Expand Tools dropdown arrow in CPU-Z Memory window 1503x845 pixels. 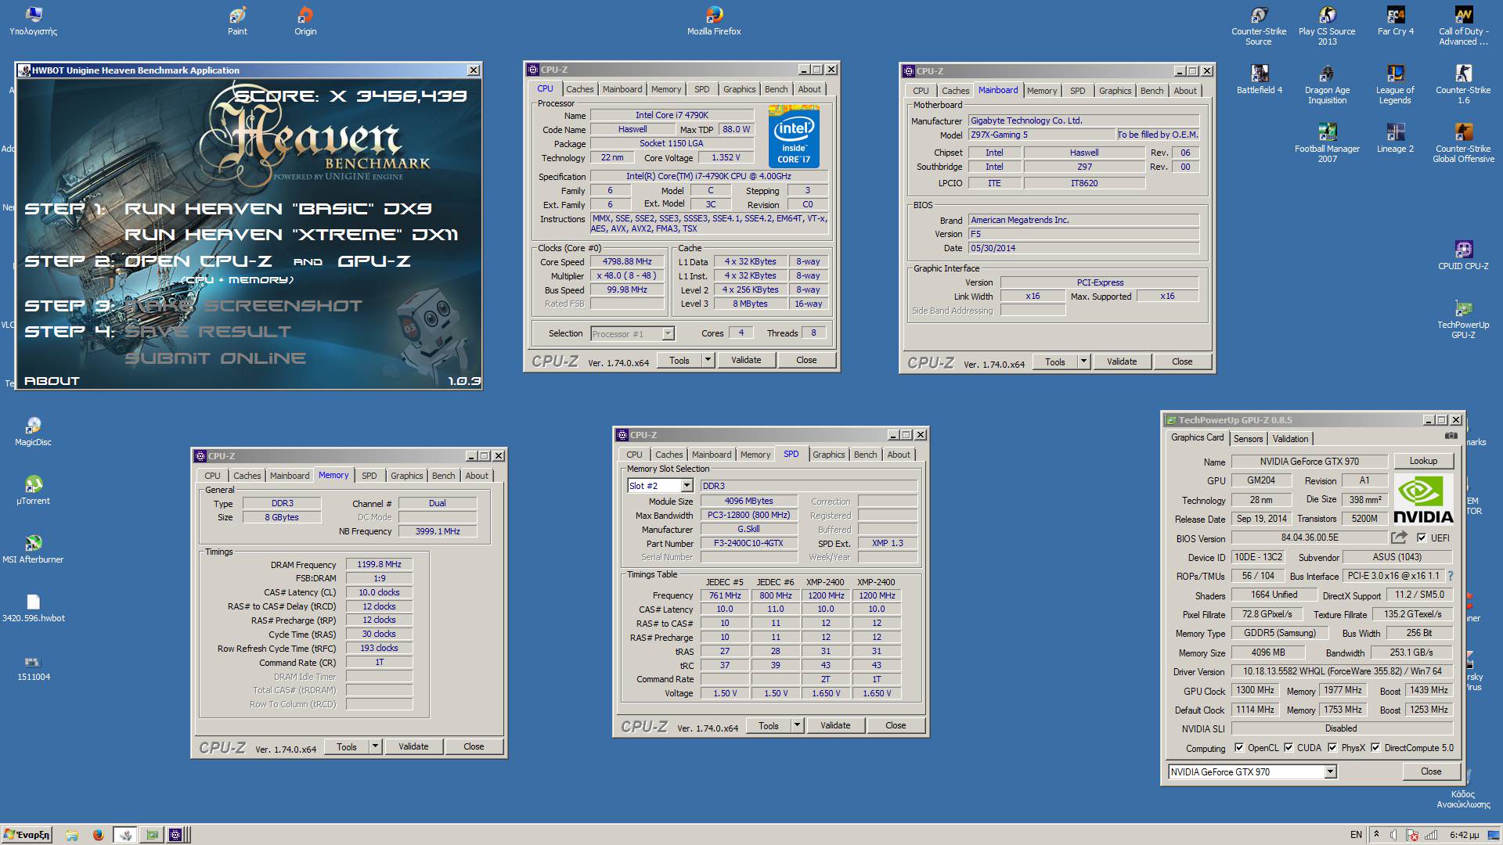tap(375, 746)
